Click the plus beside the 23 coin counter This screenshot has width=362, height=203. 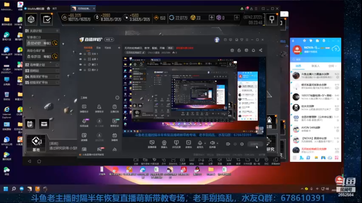(x=211, y=18)
